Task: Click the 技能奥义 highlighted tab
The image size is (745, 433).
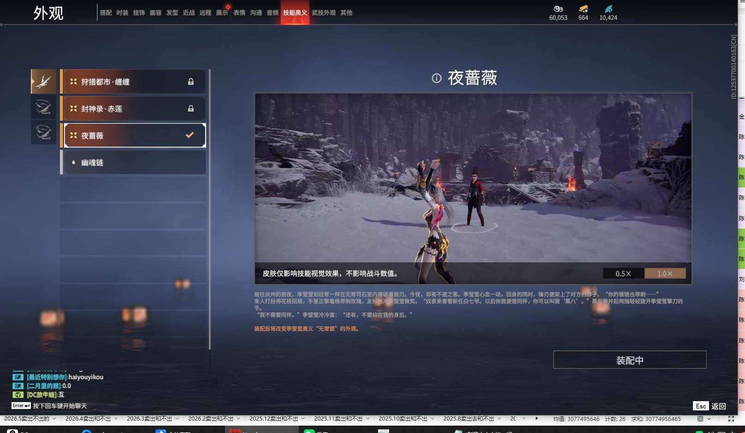Action: point(295,12)
